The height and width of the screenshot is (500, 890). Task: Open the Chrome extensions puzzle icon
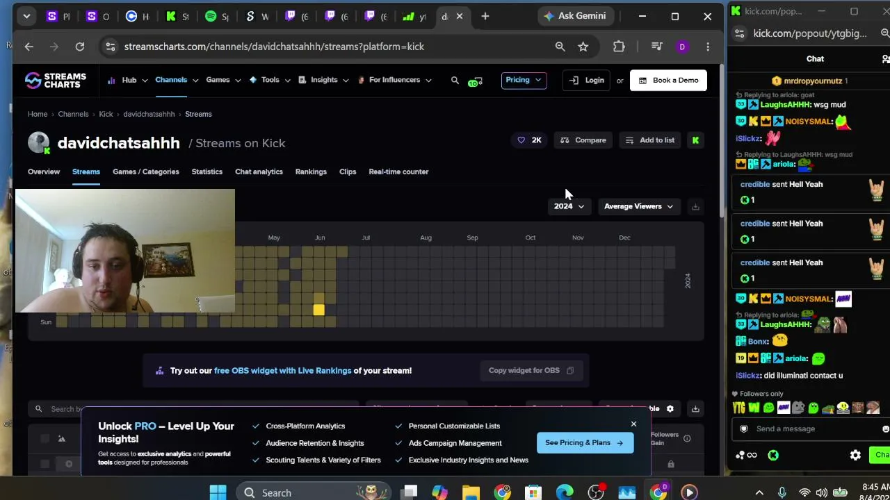(x=619, y=47)
